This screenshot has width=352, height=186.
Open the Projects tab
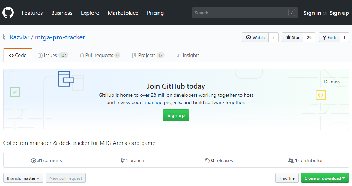148,56
